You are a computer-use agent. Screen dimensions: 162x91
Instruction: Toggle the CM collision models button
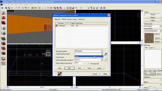click(x=76, y=8)
